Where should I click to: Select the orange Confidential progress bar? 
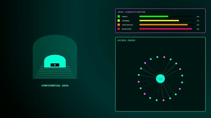164,25
